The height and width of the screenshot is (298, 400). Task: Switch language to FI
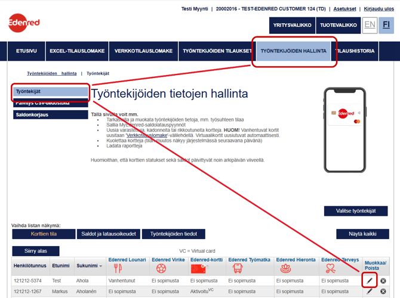[x=386, y=25]
